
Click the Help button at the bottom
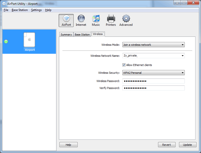pyautogui.click(x=68, y=145)
